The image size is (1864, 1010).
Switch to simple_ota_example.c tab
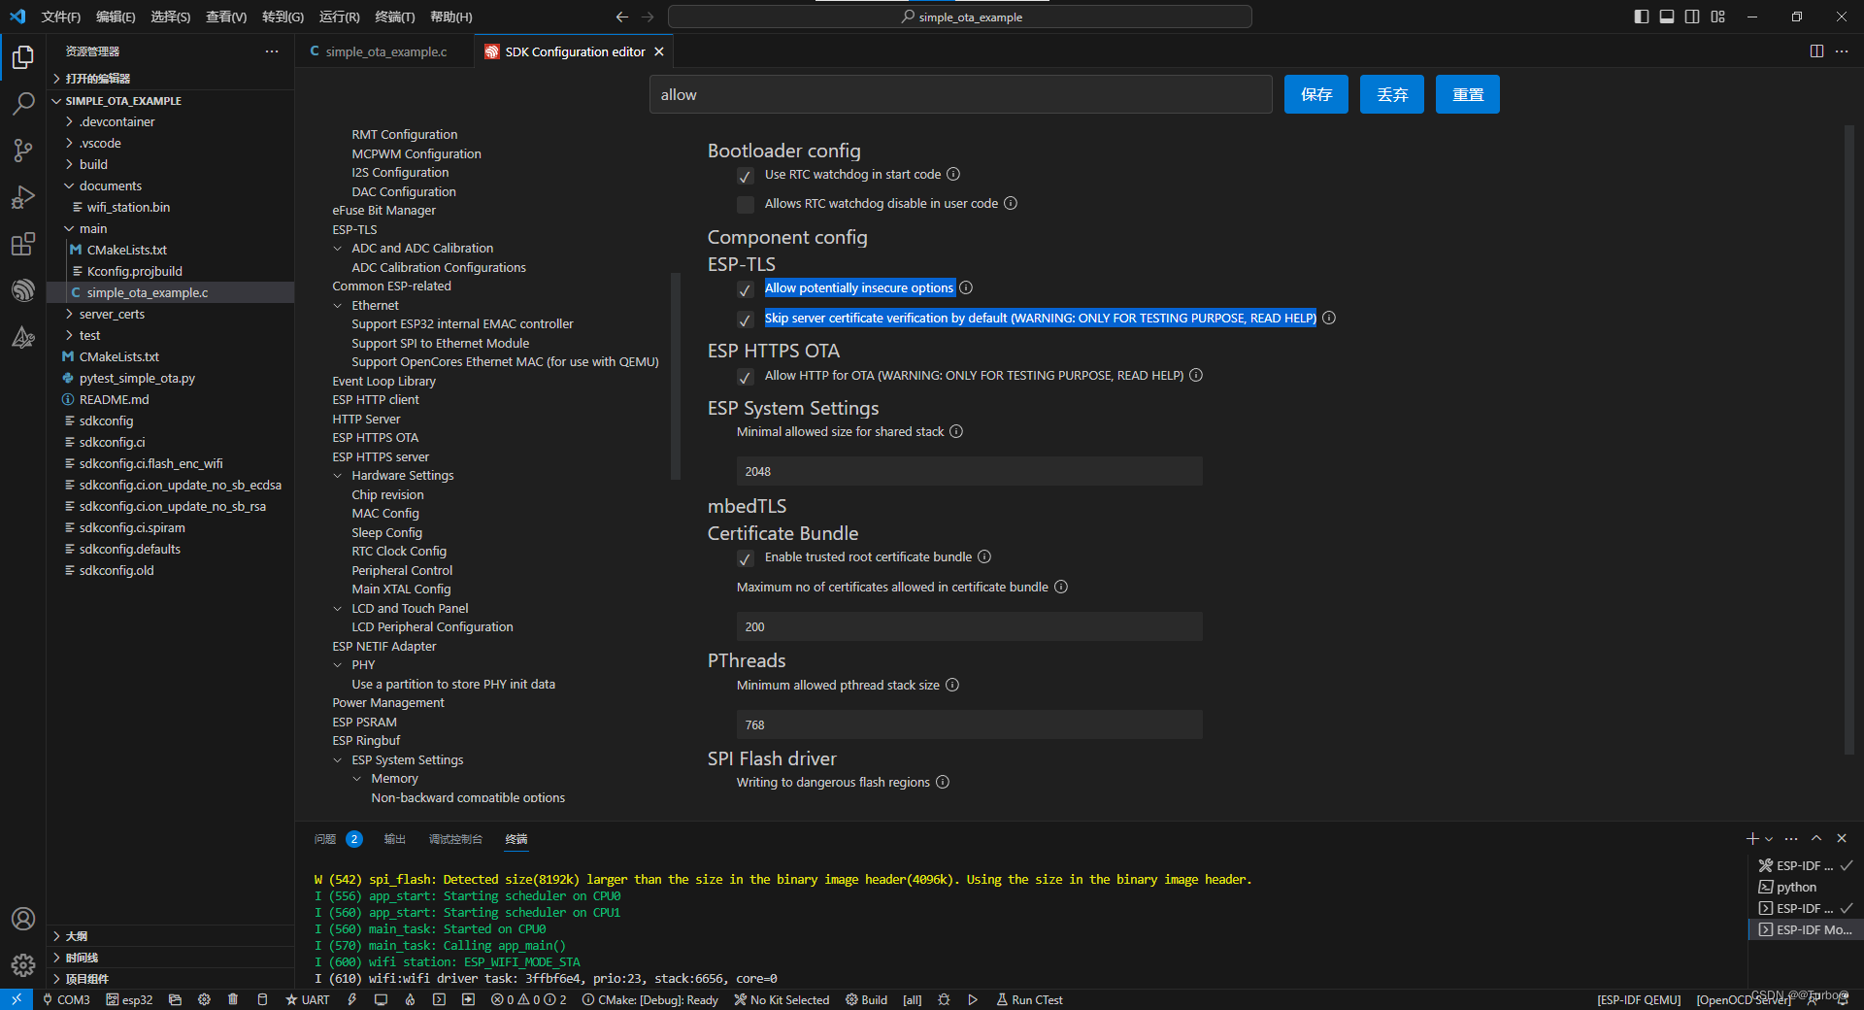point(385,51)
